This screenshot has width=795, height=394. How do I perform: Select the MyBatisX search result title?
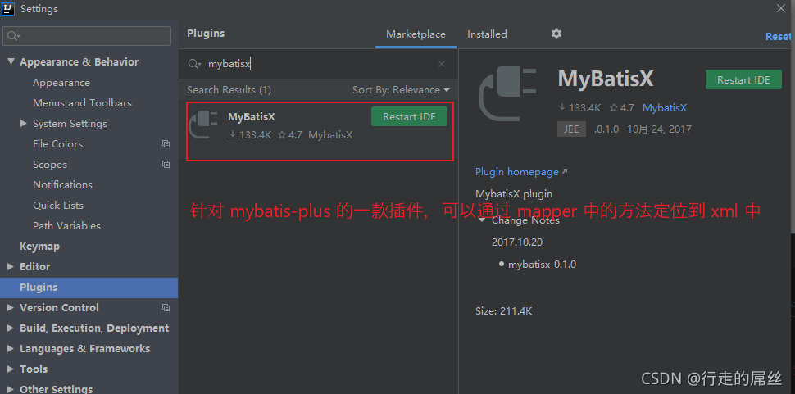pyautogui.click(x=251, y=116)
